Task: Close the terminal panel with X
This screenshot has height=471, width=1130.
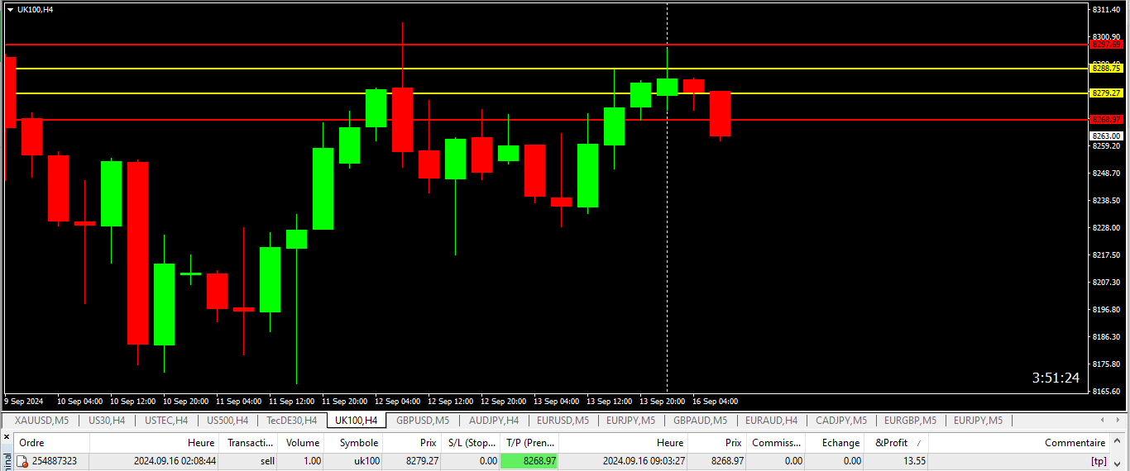Action: tap(7, 437)
